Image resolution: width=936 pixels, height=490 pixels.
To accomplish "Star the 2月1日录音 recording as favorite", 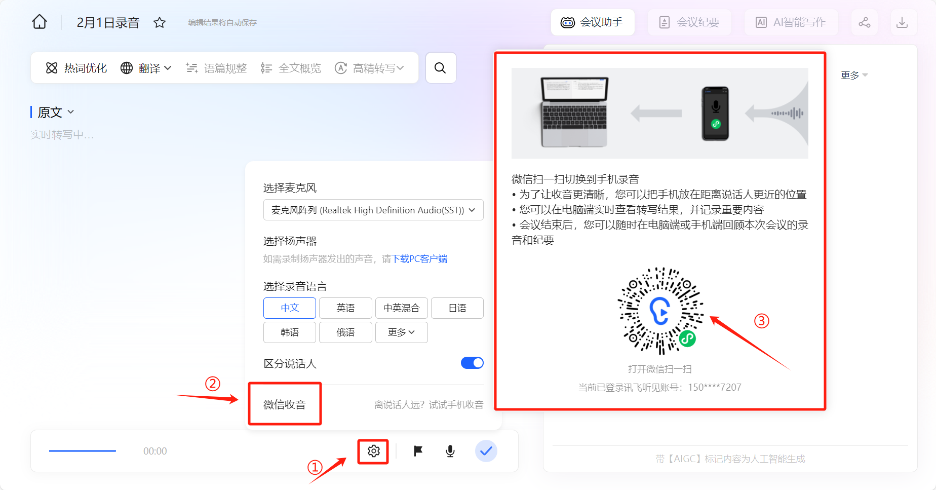I will point(160,23).
